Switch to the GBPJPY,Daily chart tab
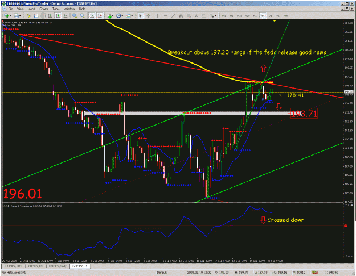356x276 pixels. (x=58, y=266)
